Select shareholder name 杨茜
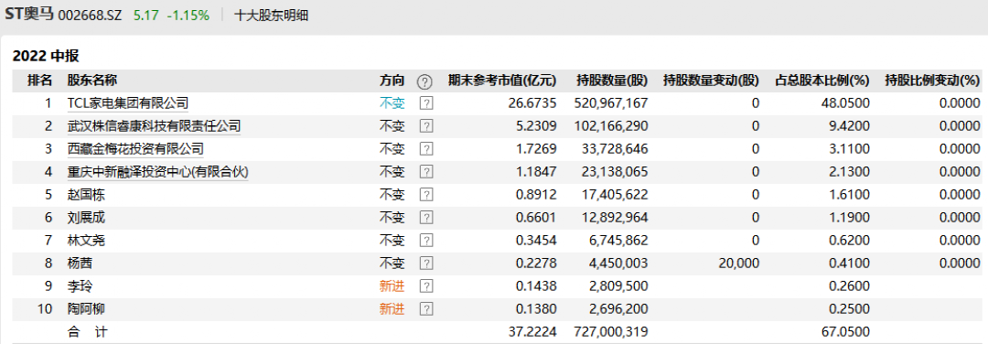Image resolution: width=988 pixels, height=344 pixels. click(x=80, y=263)
